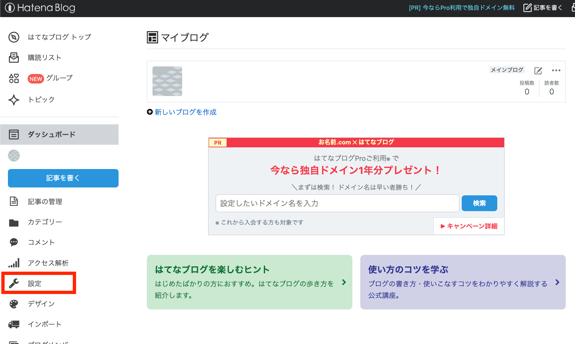
Task: Open トピック
Action: tap(41, 99)
